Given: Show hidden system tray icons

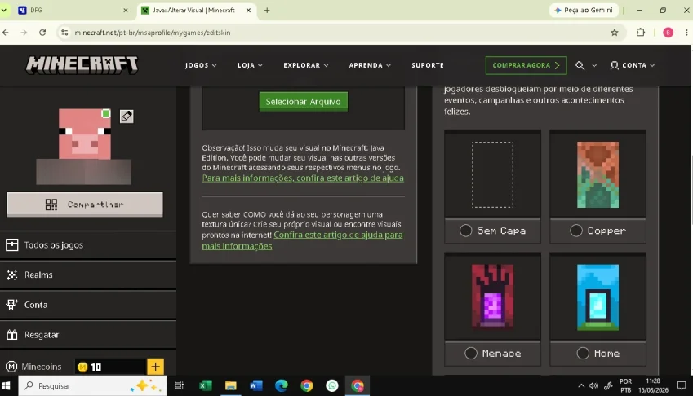Looking at the screenshot, I should [581, 386].
